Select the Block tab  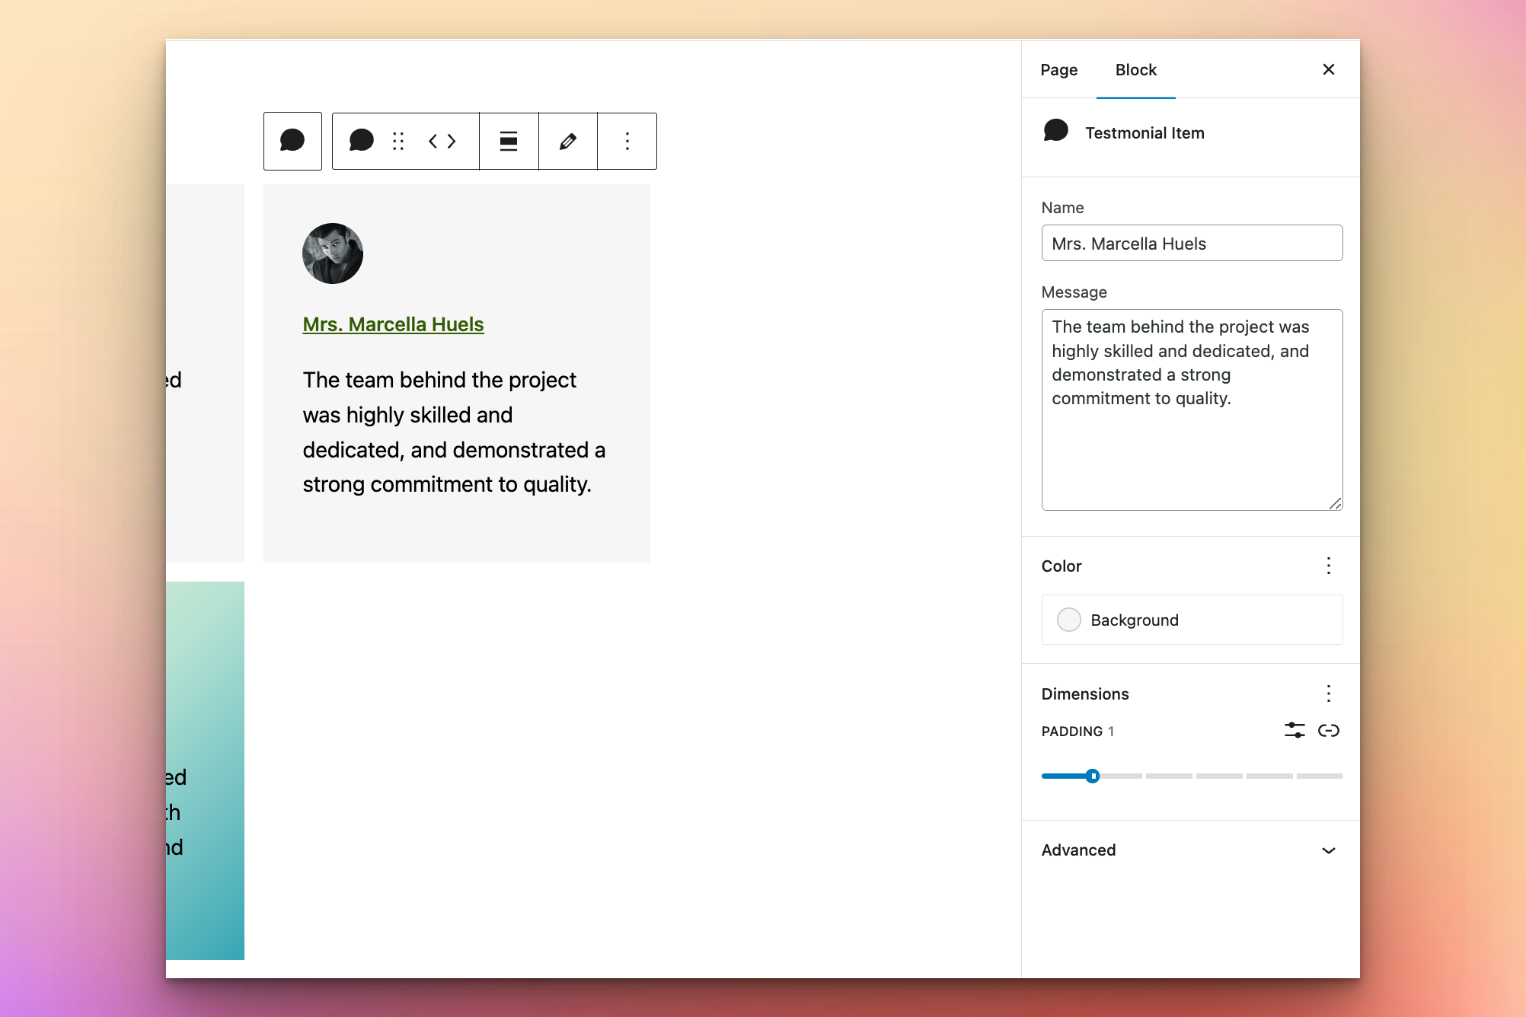coord(1135,70)
